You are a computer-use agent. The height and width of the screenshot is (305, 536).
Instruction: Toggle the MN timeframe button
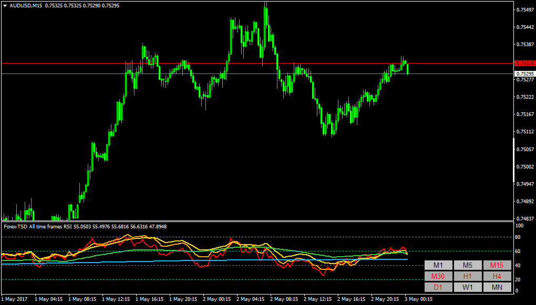[x=497, y=287]
